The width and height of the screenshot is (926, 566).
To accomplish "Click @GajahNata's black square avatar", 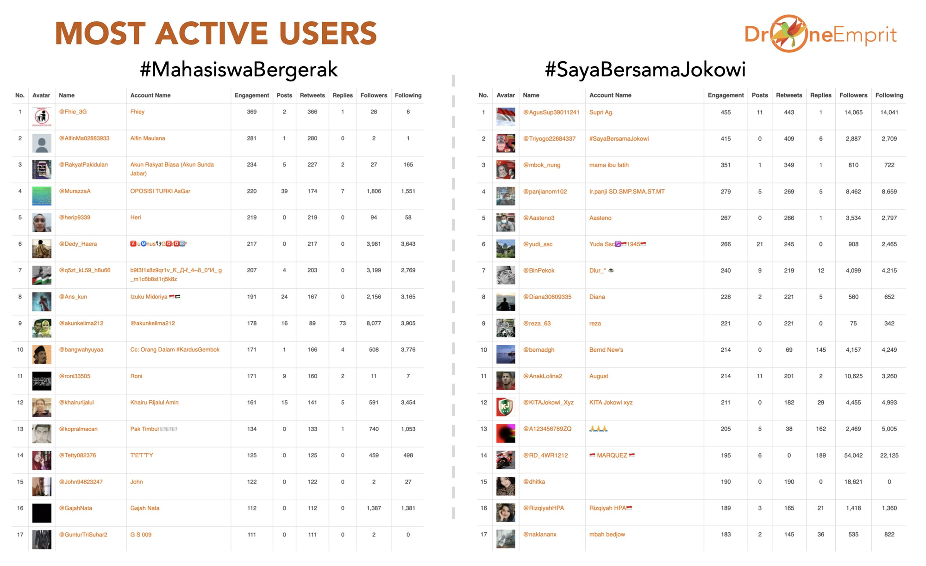I will click(x=42, y=513).
